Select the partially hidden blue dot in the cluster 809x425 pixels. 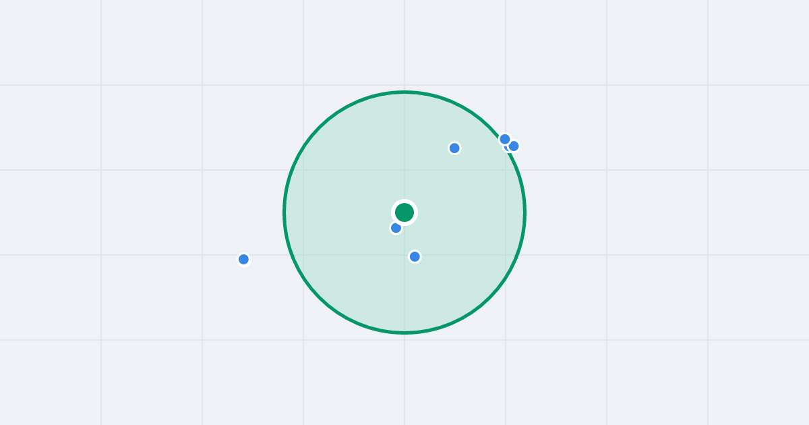[507, 148]
